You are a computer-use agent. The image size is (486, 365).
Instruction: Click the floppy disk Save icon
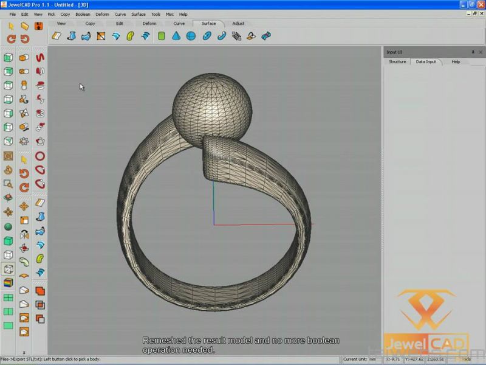(x=39, y=26)
